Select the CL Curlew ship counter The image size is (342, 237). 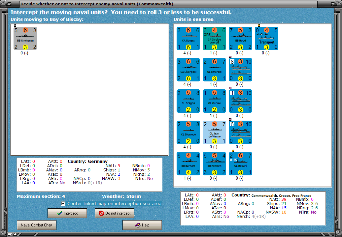(x=214, y=101)
